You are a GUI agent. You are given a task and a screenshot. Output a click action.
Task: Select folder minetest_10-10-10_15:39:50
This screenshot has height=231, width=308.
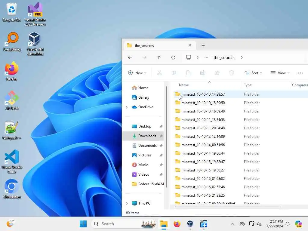coord(203,103)
